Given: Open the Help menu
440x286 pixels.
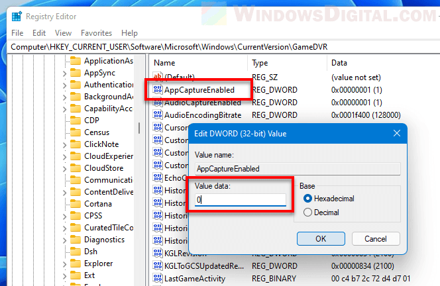Looking at the screenshot, I should click(129, 33).
